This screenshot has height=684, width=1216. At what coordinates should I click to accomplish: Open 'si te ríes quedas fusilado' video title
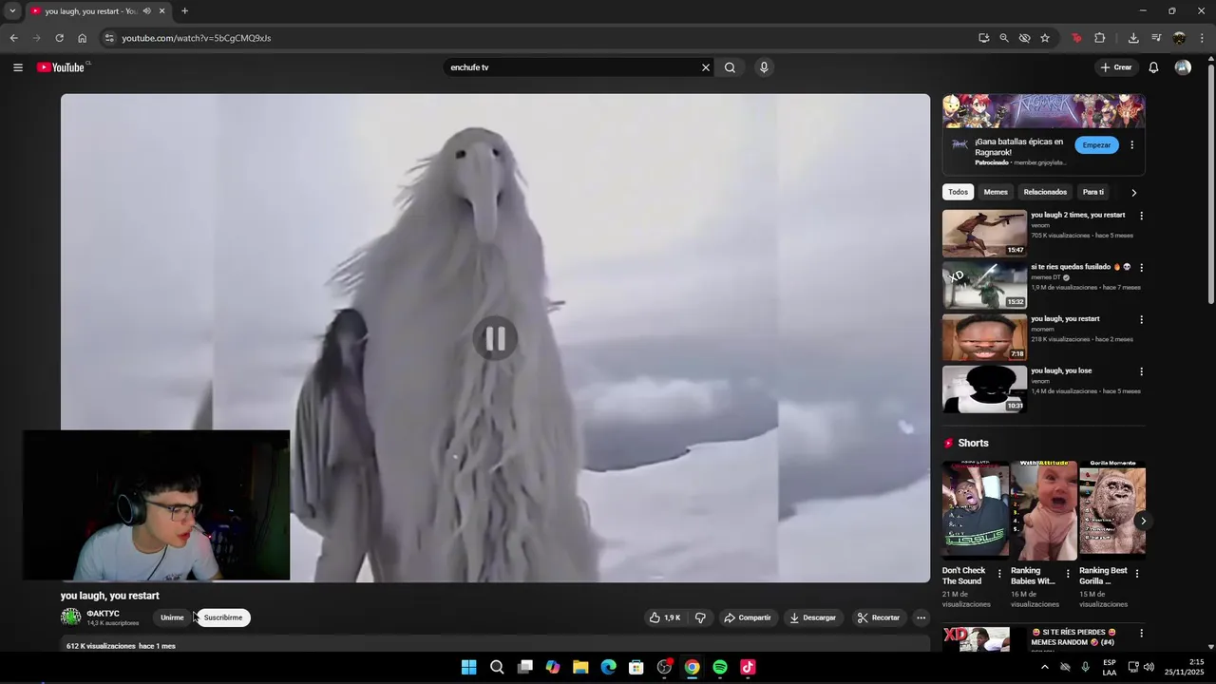1081,267
